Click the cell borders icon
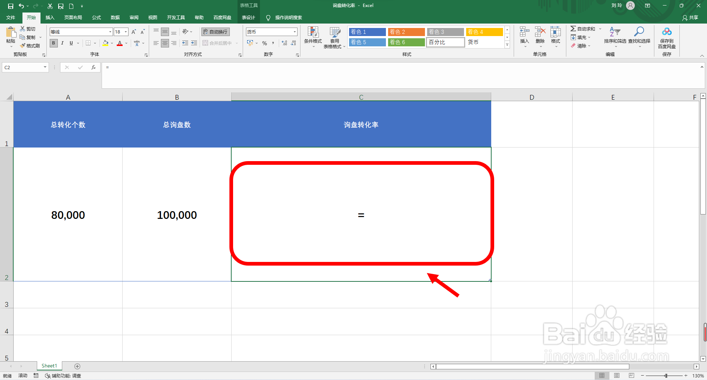The height and width of the screenshot is (380, 707). pyautogui.click(x=88, y=43)
